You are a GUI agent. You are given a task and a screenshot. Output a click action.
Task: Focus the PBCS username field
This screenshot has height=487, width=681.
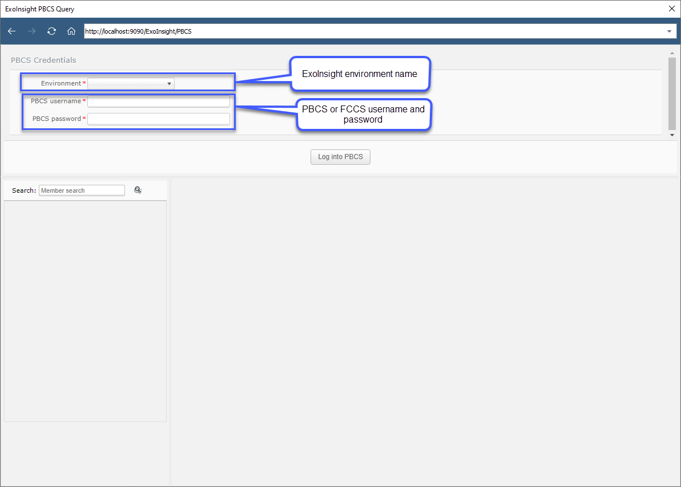(159, 101)
